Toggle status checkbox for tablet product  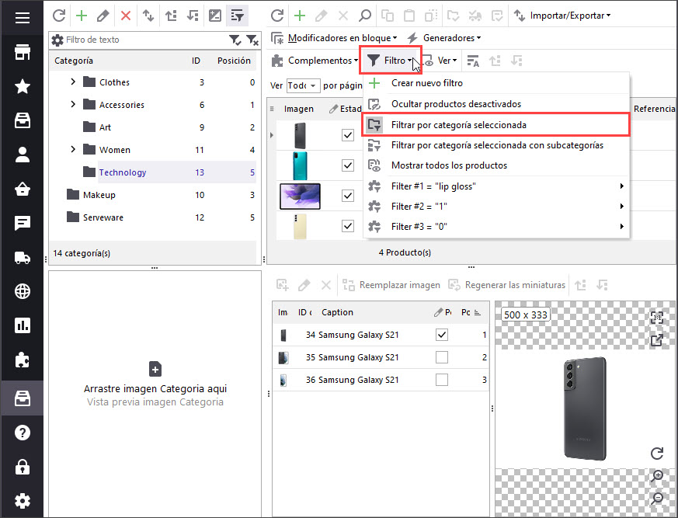[348, 196]
